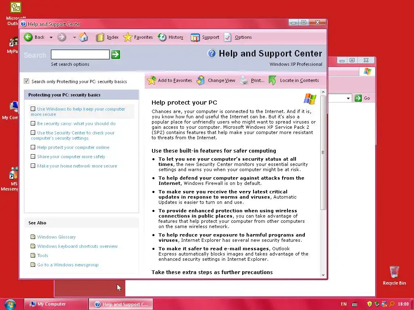
Task: Open 'Help protect your computer online' topic
Action: (x=73, y=147)
